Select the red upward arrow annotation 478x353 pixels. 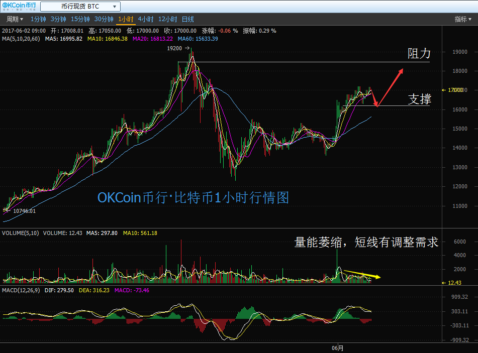(391, 85)
